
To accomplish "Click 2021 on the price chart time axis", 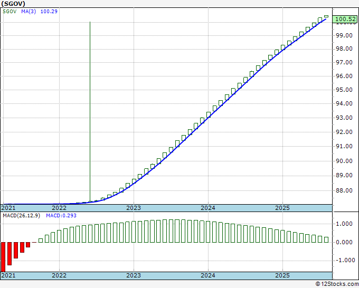I will click(8, 208).
